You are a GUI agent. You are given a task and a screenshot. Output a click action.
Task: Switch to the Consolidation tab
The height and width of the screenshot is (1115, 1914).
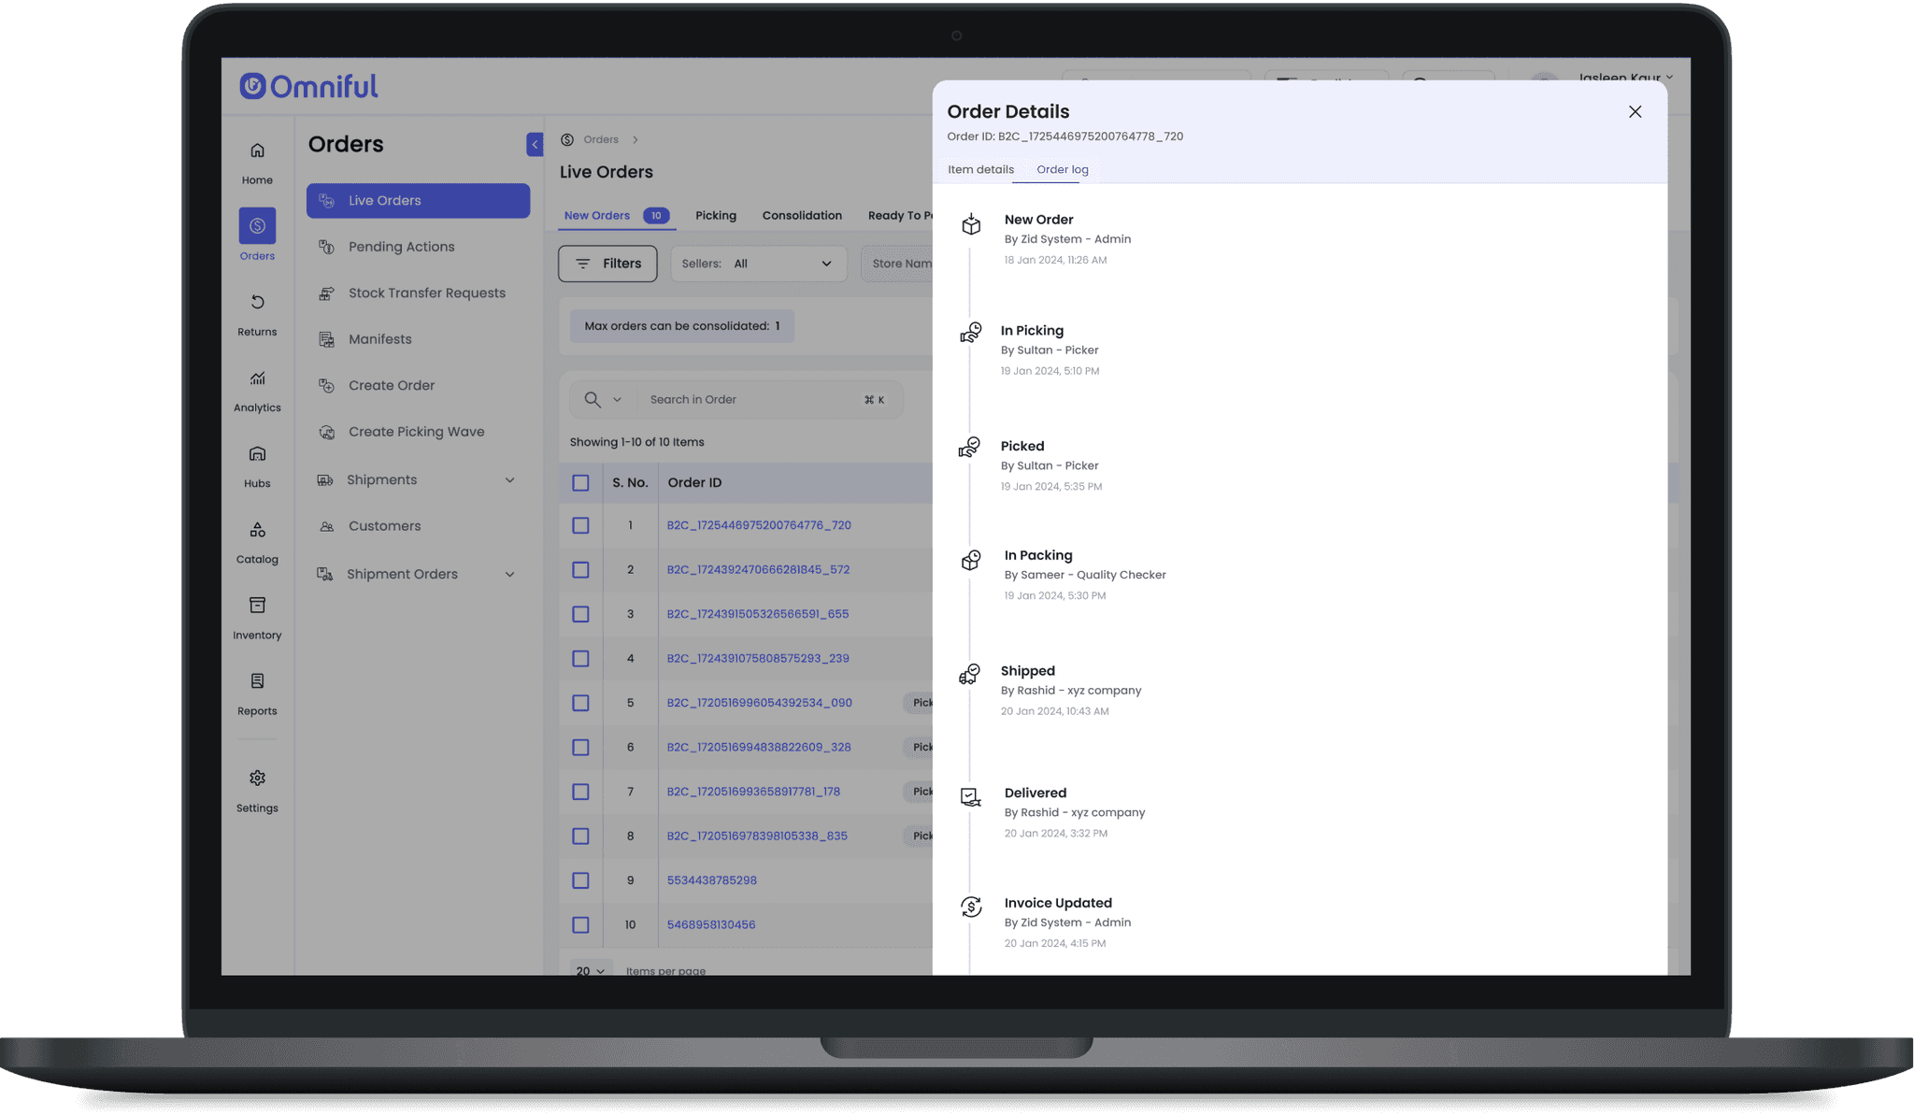click(x=802, y=216)
